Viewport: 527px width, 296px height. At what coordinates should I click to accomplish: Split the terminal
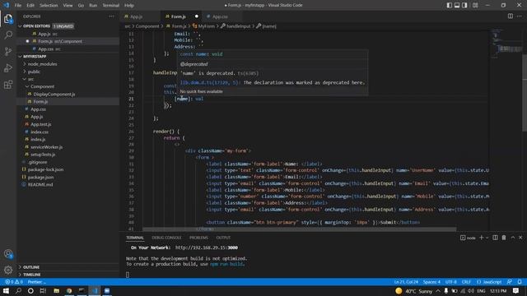[x=495, y=238]
